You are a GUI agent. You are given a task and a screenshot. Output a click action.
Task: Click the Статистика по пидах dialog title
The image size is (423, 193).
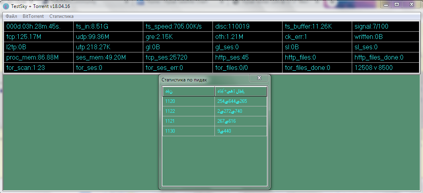coord(184,80)
